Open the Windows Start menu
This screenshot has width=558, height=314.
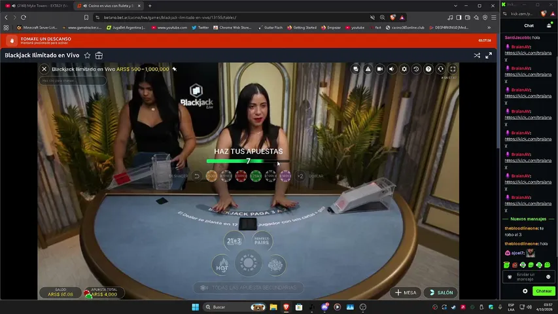[x=196, y=307]
